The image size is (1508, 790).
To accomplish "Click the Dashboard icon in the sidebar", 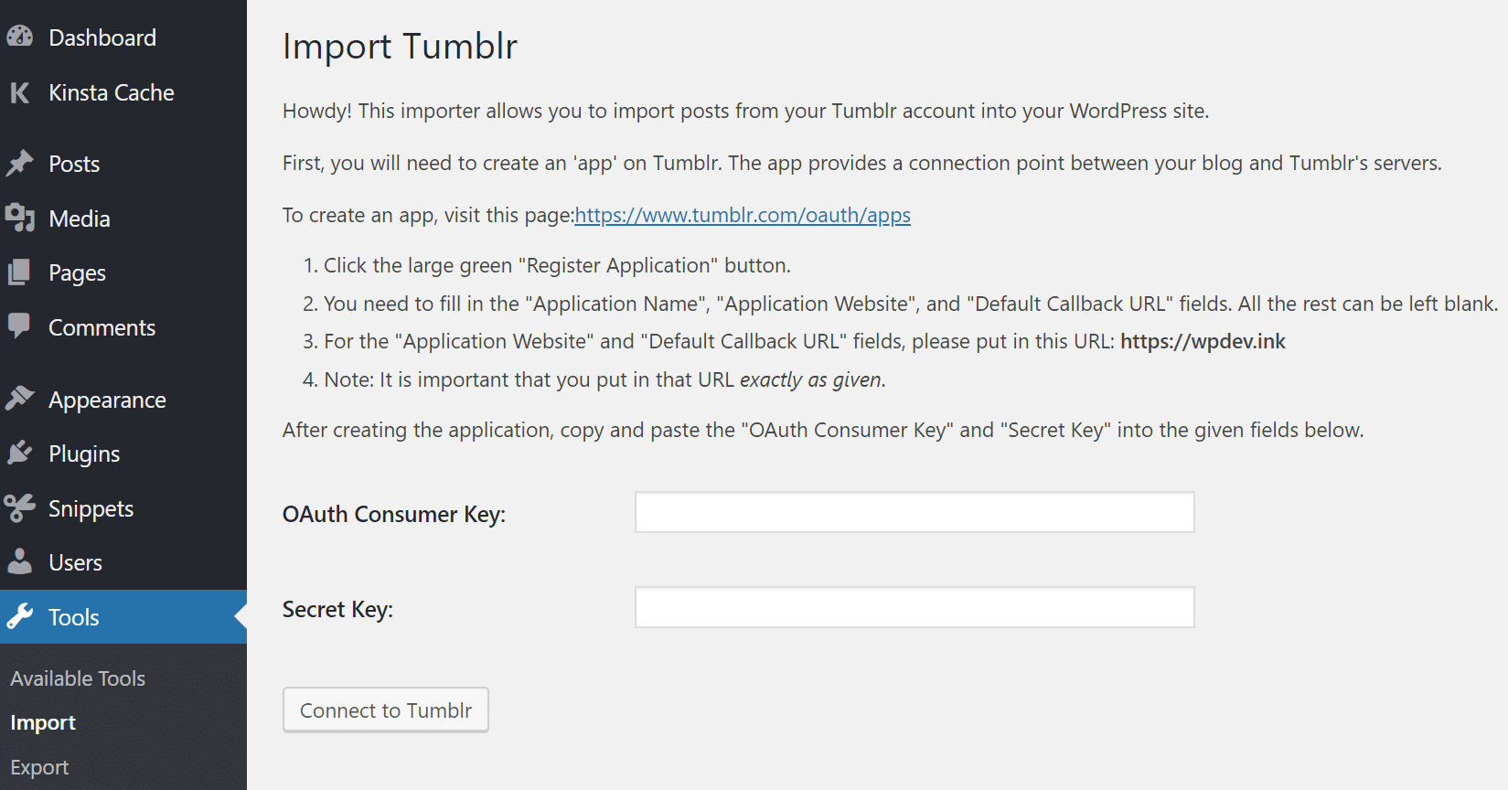I will tap(20, 37).
